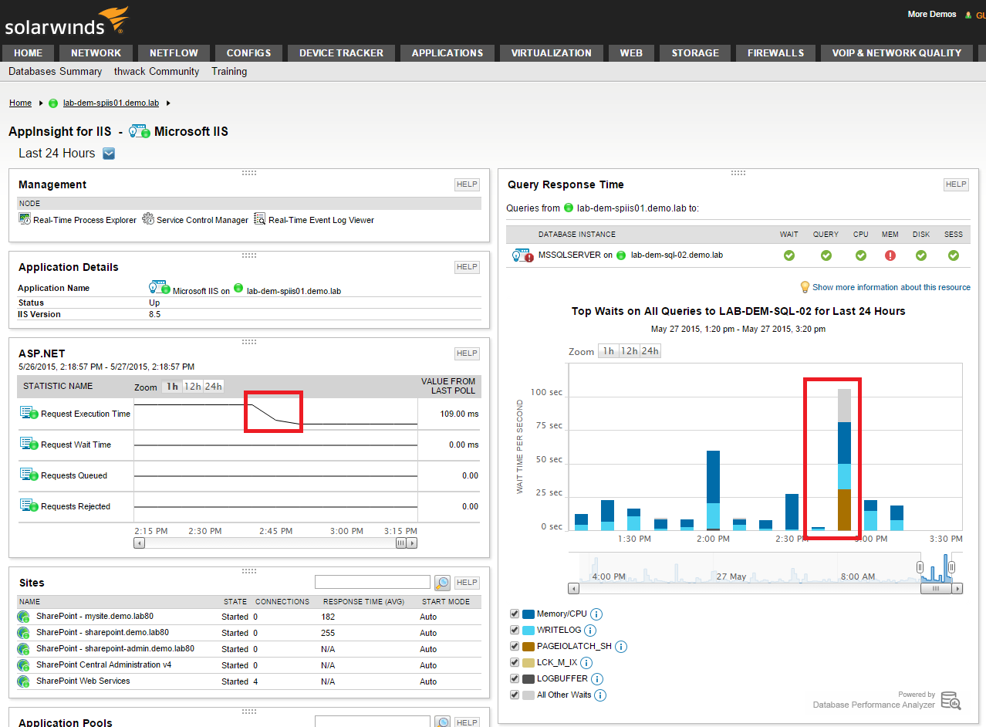Image resolution: width=986 pixels, height=727 pixels.
Task: Open the APPLICATIONS tab
Action: pos(447,52)
